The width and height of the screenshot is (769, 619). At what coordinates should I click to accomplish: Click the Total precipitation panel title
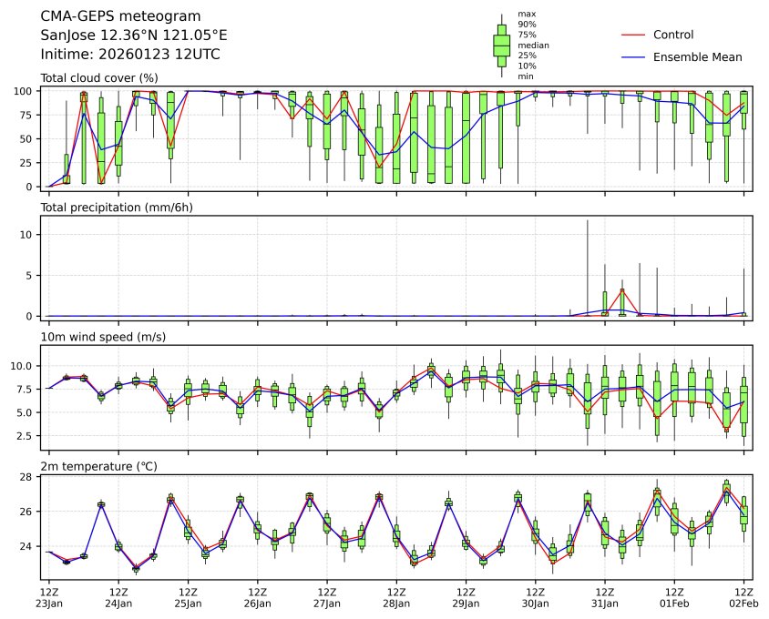click(x=117, y=208)
